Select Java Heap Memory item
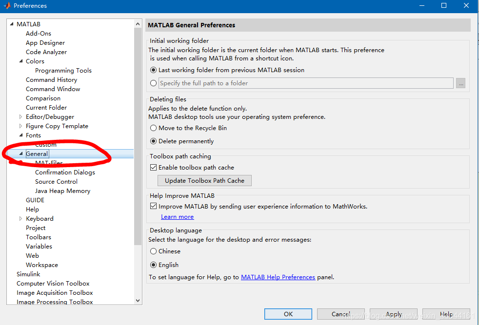 tap(62, 191)
